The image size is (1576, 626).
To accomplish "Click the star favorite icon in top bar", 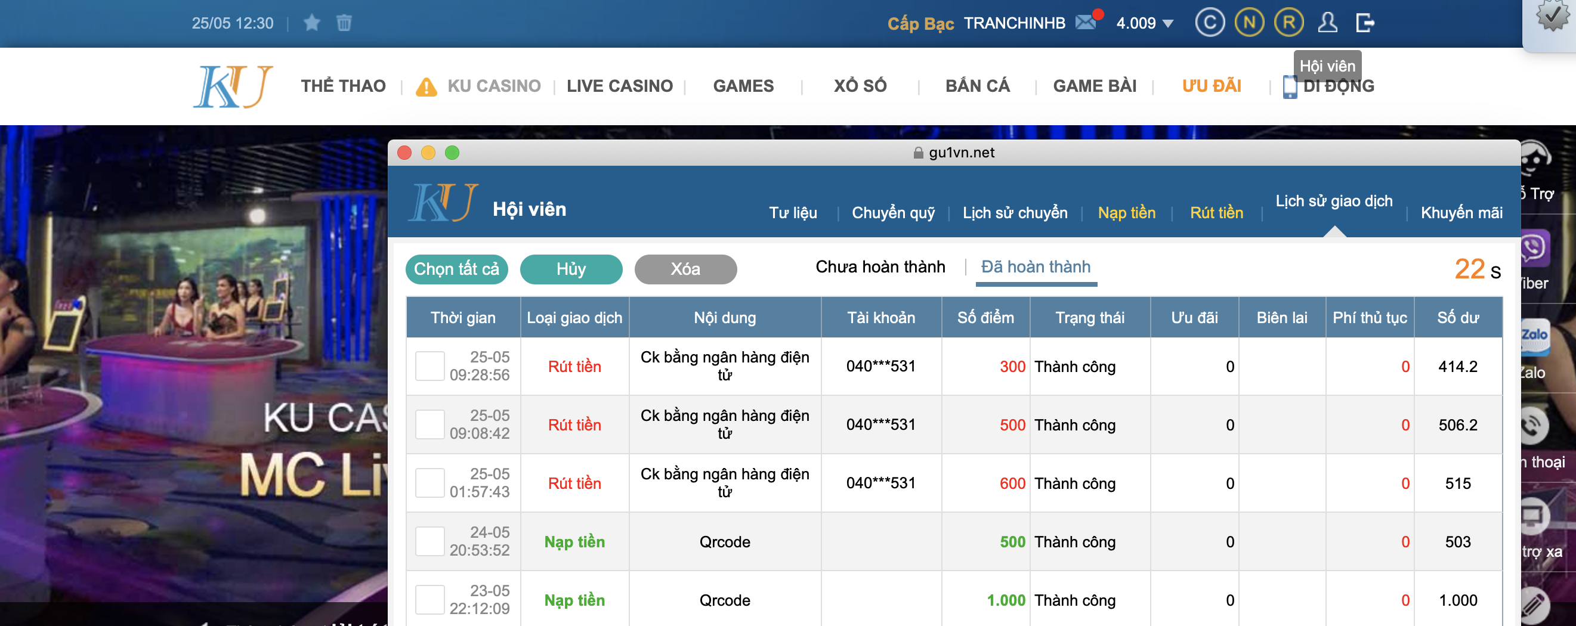I will tap(312, 23).
